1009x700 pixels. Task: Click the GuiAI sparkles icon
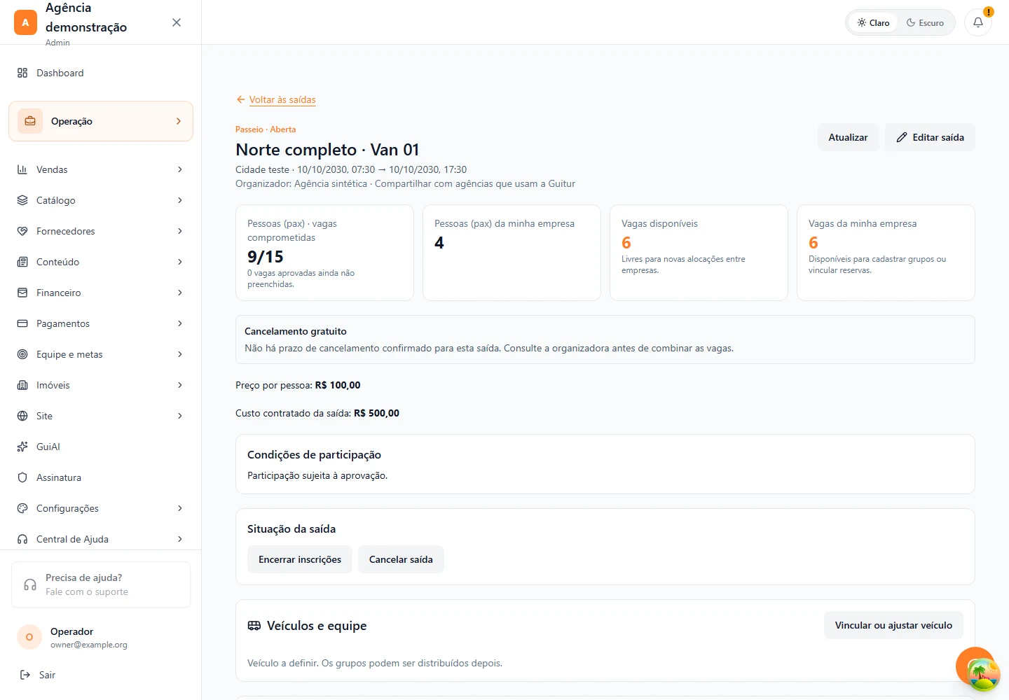click(x=22, y=447)
